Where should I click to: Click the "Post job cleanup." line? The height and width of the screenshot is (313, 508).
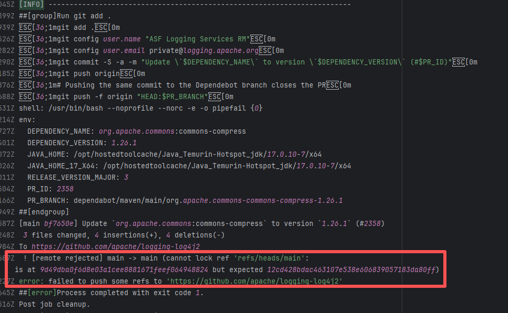55,304
